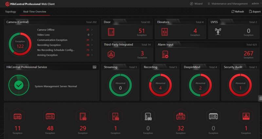
Task: Switch to the Topology tab
Action: [10, 12]
